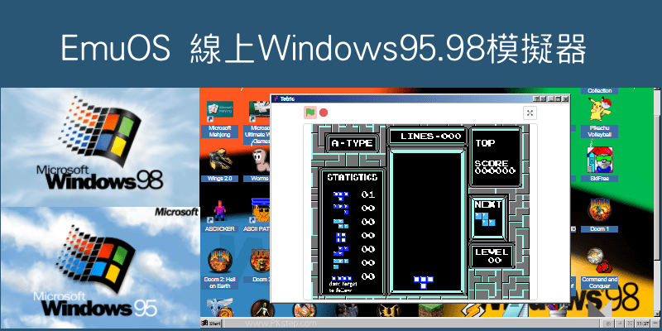662x331 pixels.
Task: Click the TOP score label
Action: click(x=485, y=143)
